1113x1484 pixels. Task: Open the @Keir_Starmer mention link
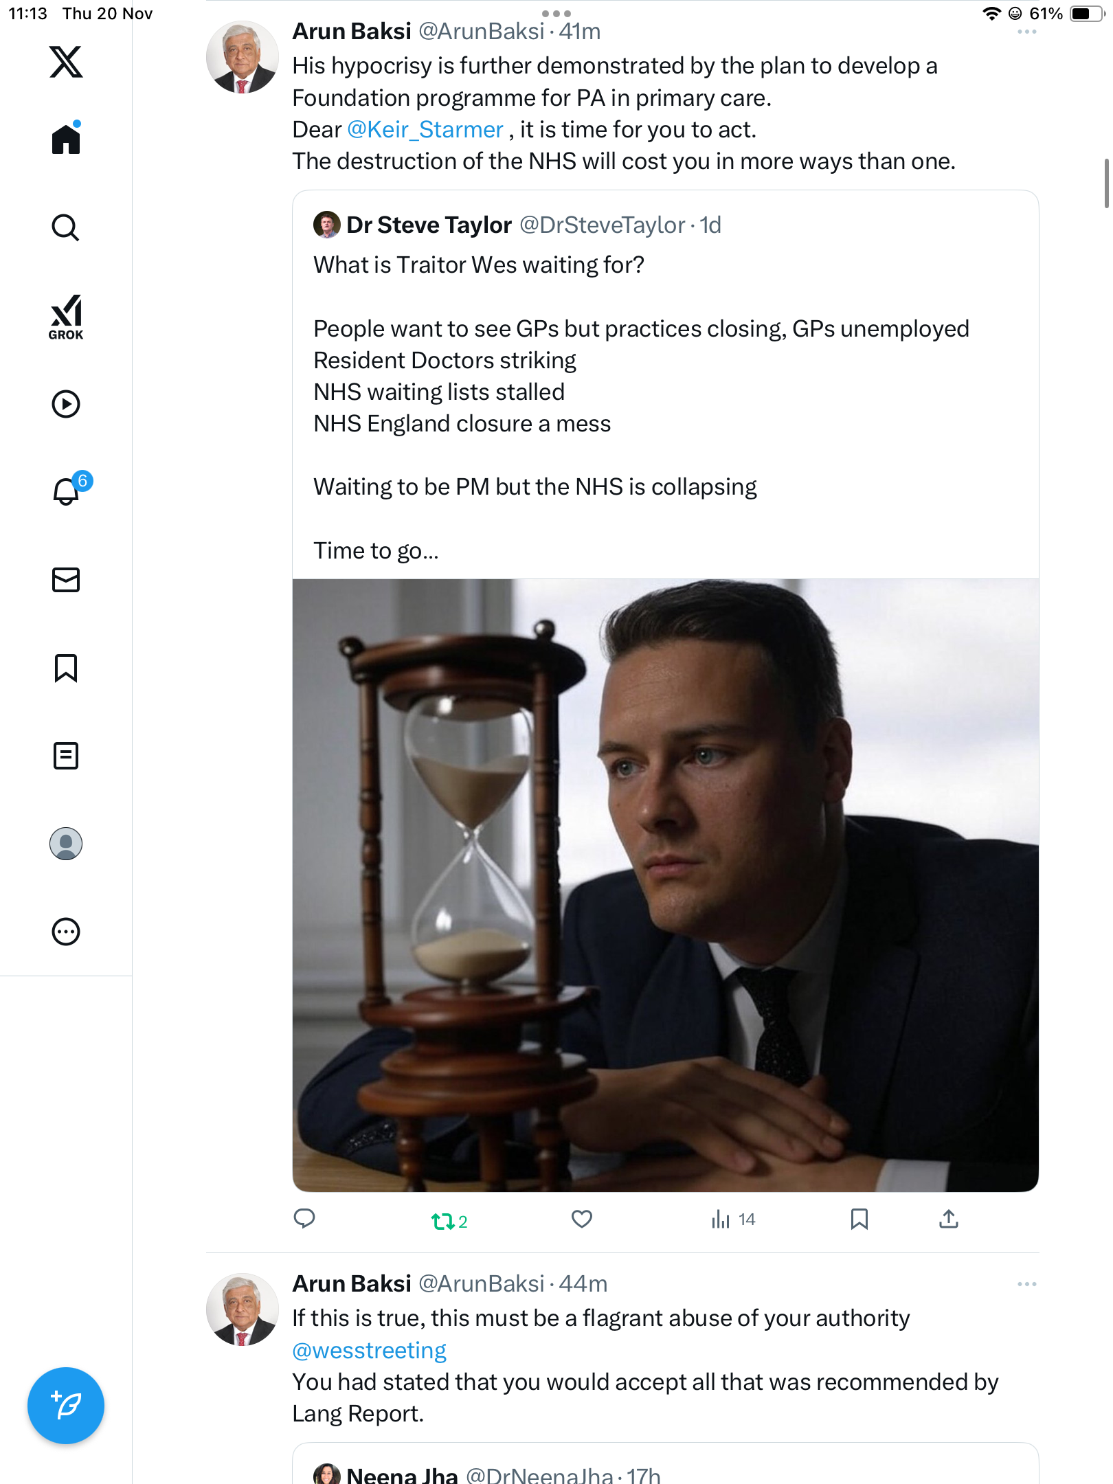point(425,130)
